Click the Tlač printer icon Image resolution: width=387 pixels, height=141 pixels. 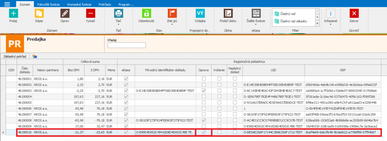pyautogui.click(x=118, y=13)
